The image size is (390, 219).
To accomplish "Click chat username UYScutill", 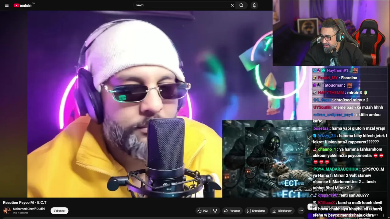I will tap(322, 107).
